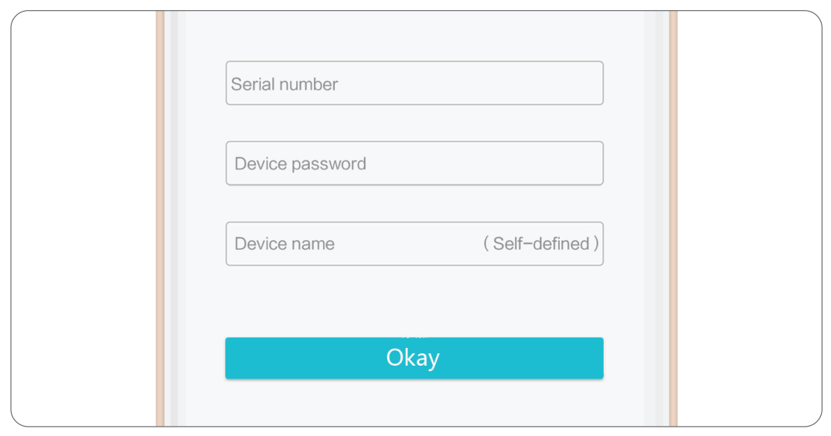
Task: Click the Serial number input field
Action: click(414, 83)
